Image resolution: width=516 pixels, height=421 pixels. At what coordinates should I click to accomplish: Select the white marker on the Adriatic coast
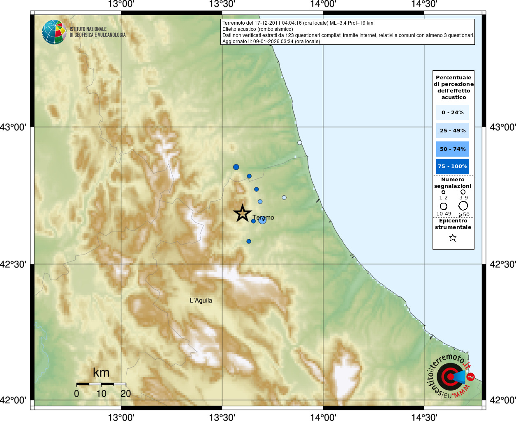point(300,143)
